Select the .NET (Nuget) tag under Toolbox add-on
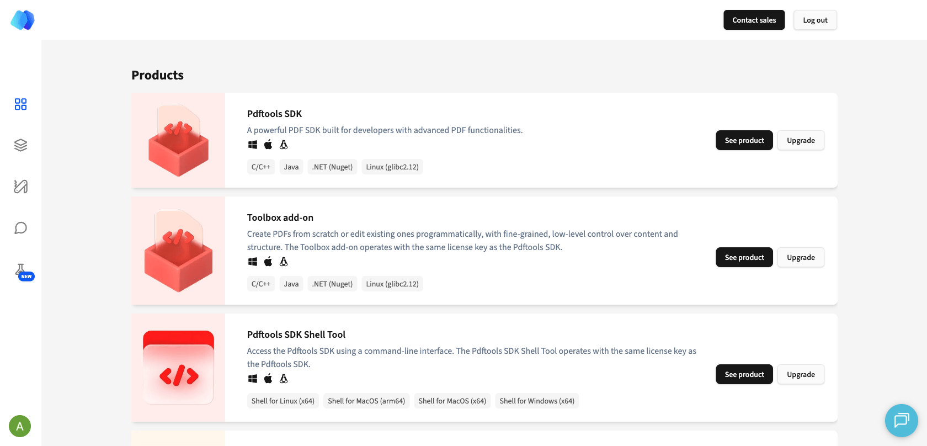The image size is (927, 446). click(x=332, y=284)
